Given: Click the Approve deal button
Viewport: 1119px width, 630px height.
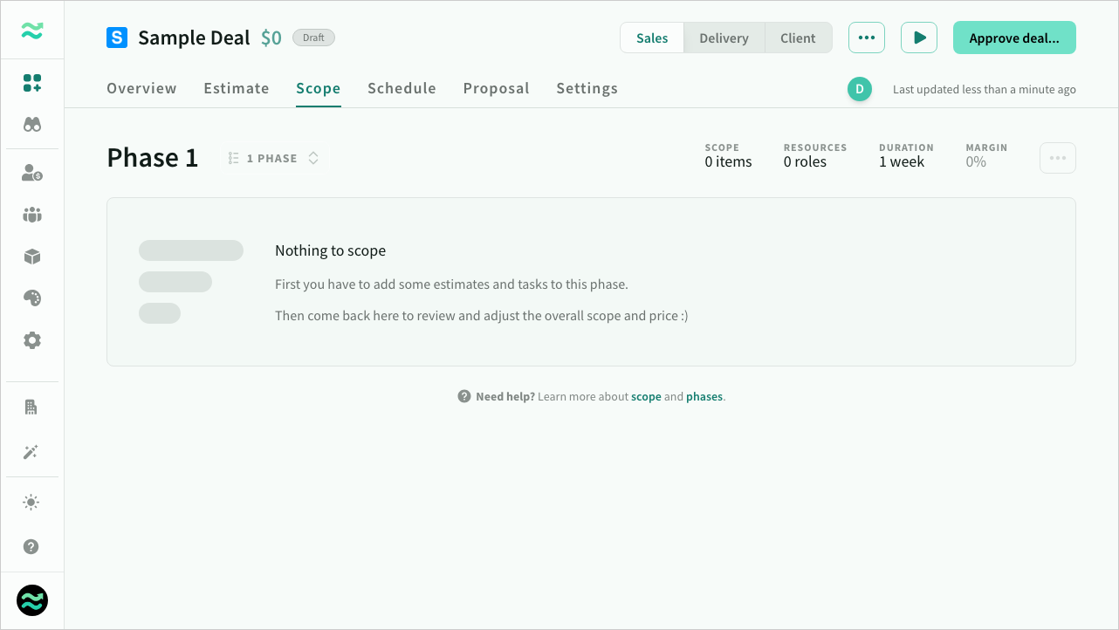Looking at the screenshot, I should [x=1013, y=38].
